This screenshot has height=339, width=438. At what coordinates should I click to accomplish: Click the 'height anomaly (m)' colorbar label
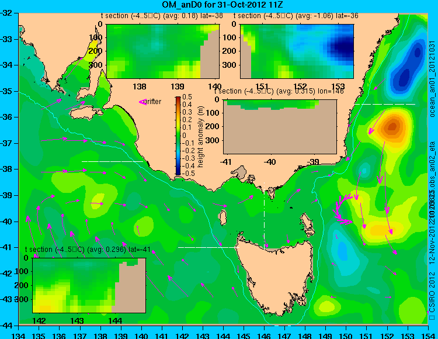pos(200,137)
